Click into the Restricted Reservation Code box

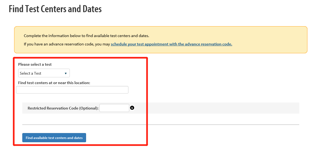tap(114, 108)
